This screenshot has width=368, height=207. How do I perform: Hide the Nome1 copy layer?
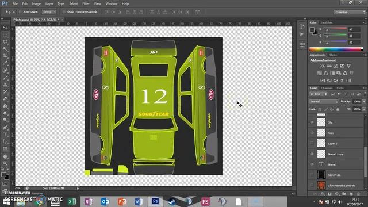coord(312,154)
